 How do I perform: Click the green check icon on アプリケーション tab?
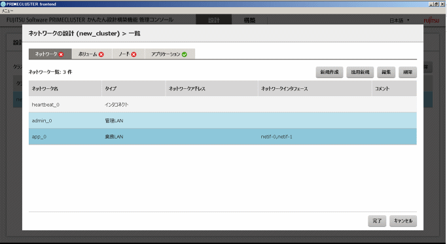185,54
